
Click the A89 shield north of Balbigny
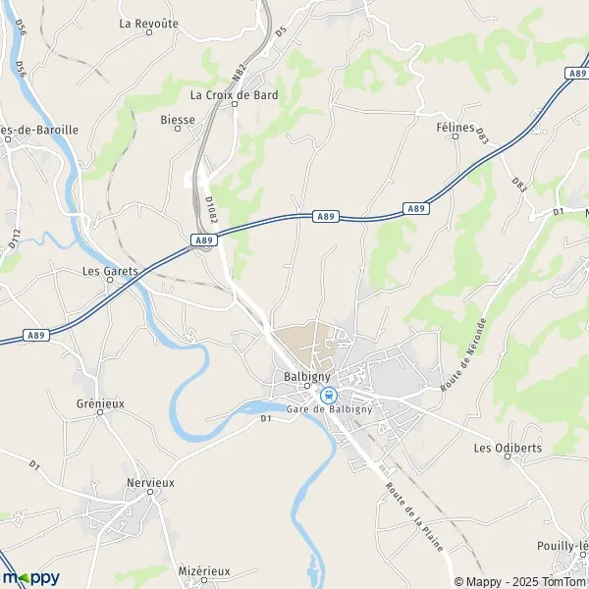326,216
